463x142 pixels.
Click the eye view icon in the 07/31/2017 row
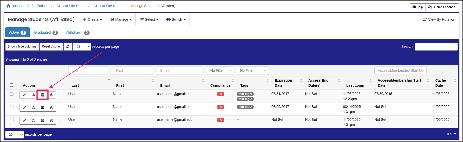pyautogui.click(x=33, y=95)
